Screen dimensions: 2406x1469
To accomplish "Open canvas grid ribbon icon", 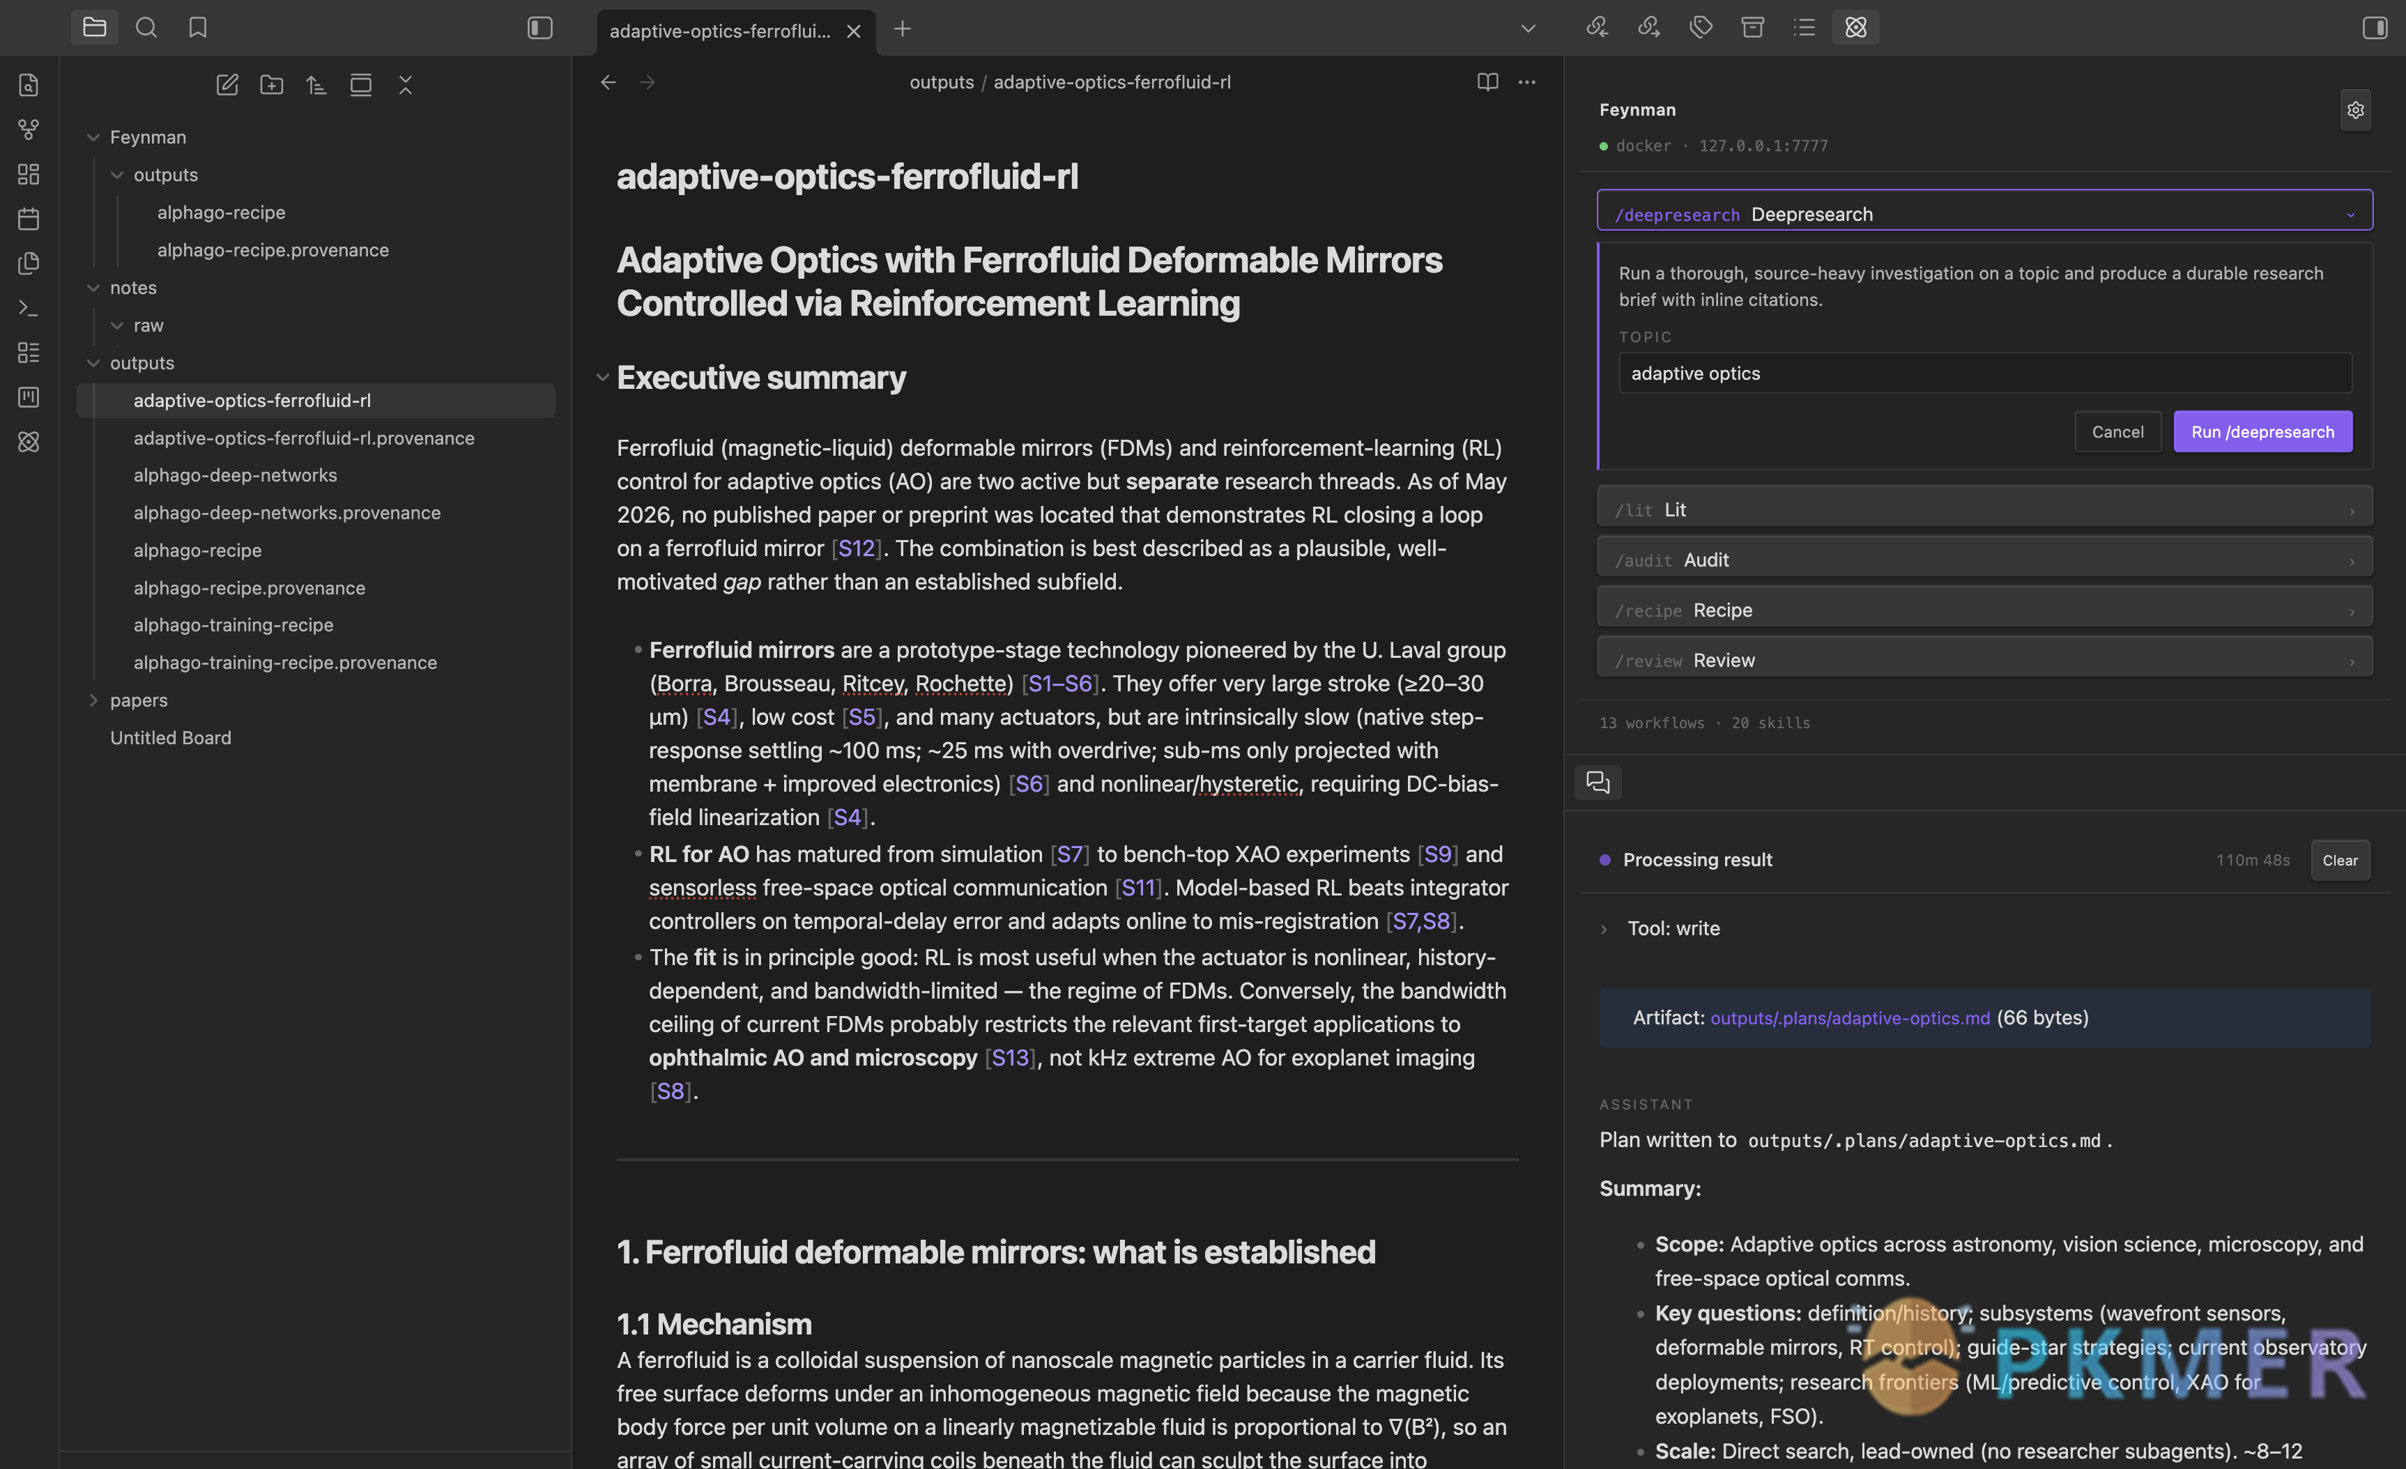I will pos(29,174).
